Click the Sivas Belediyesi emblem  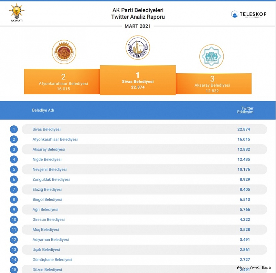click(138, 48)
